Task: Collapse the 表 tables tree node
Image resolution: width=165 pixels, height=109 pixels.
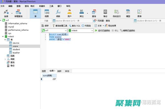Action: click(5, 40)
